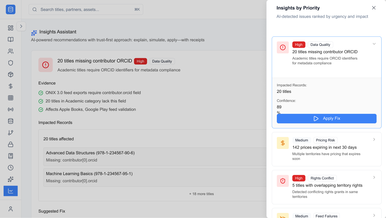386x218 pixels.
Task: Close the Insights by Priority panel
Action: [373, 8]
